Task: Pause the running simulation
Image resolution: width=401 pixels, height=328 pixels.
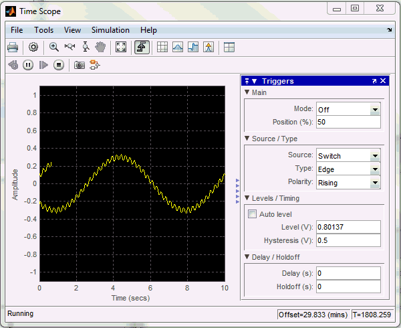Action: coord(28,65)
